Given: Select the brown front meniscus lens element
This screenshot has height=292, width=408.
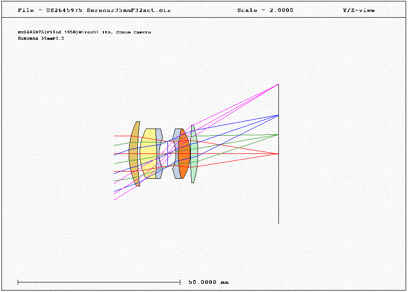Looking at the screenshot, I should [x=134, y=154].
